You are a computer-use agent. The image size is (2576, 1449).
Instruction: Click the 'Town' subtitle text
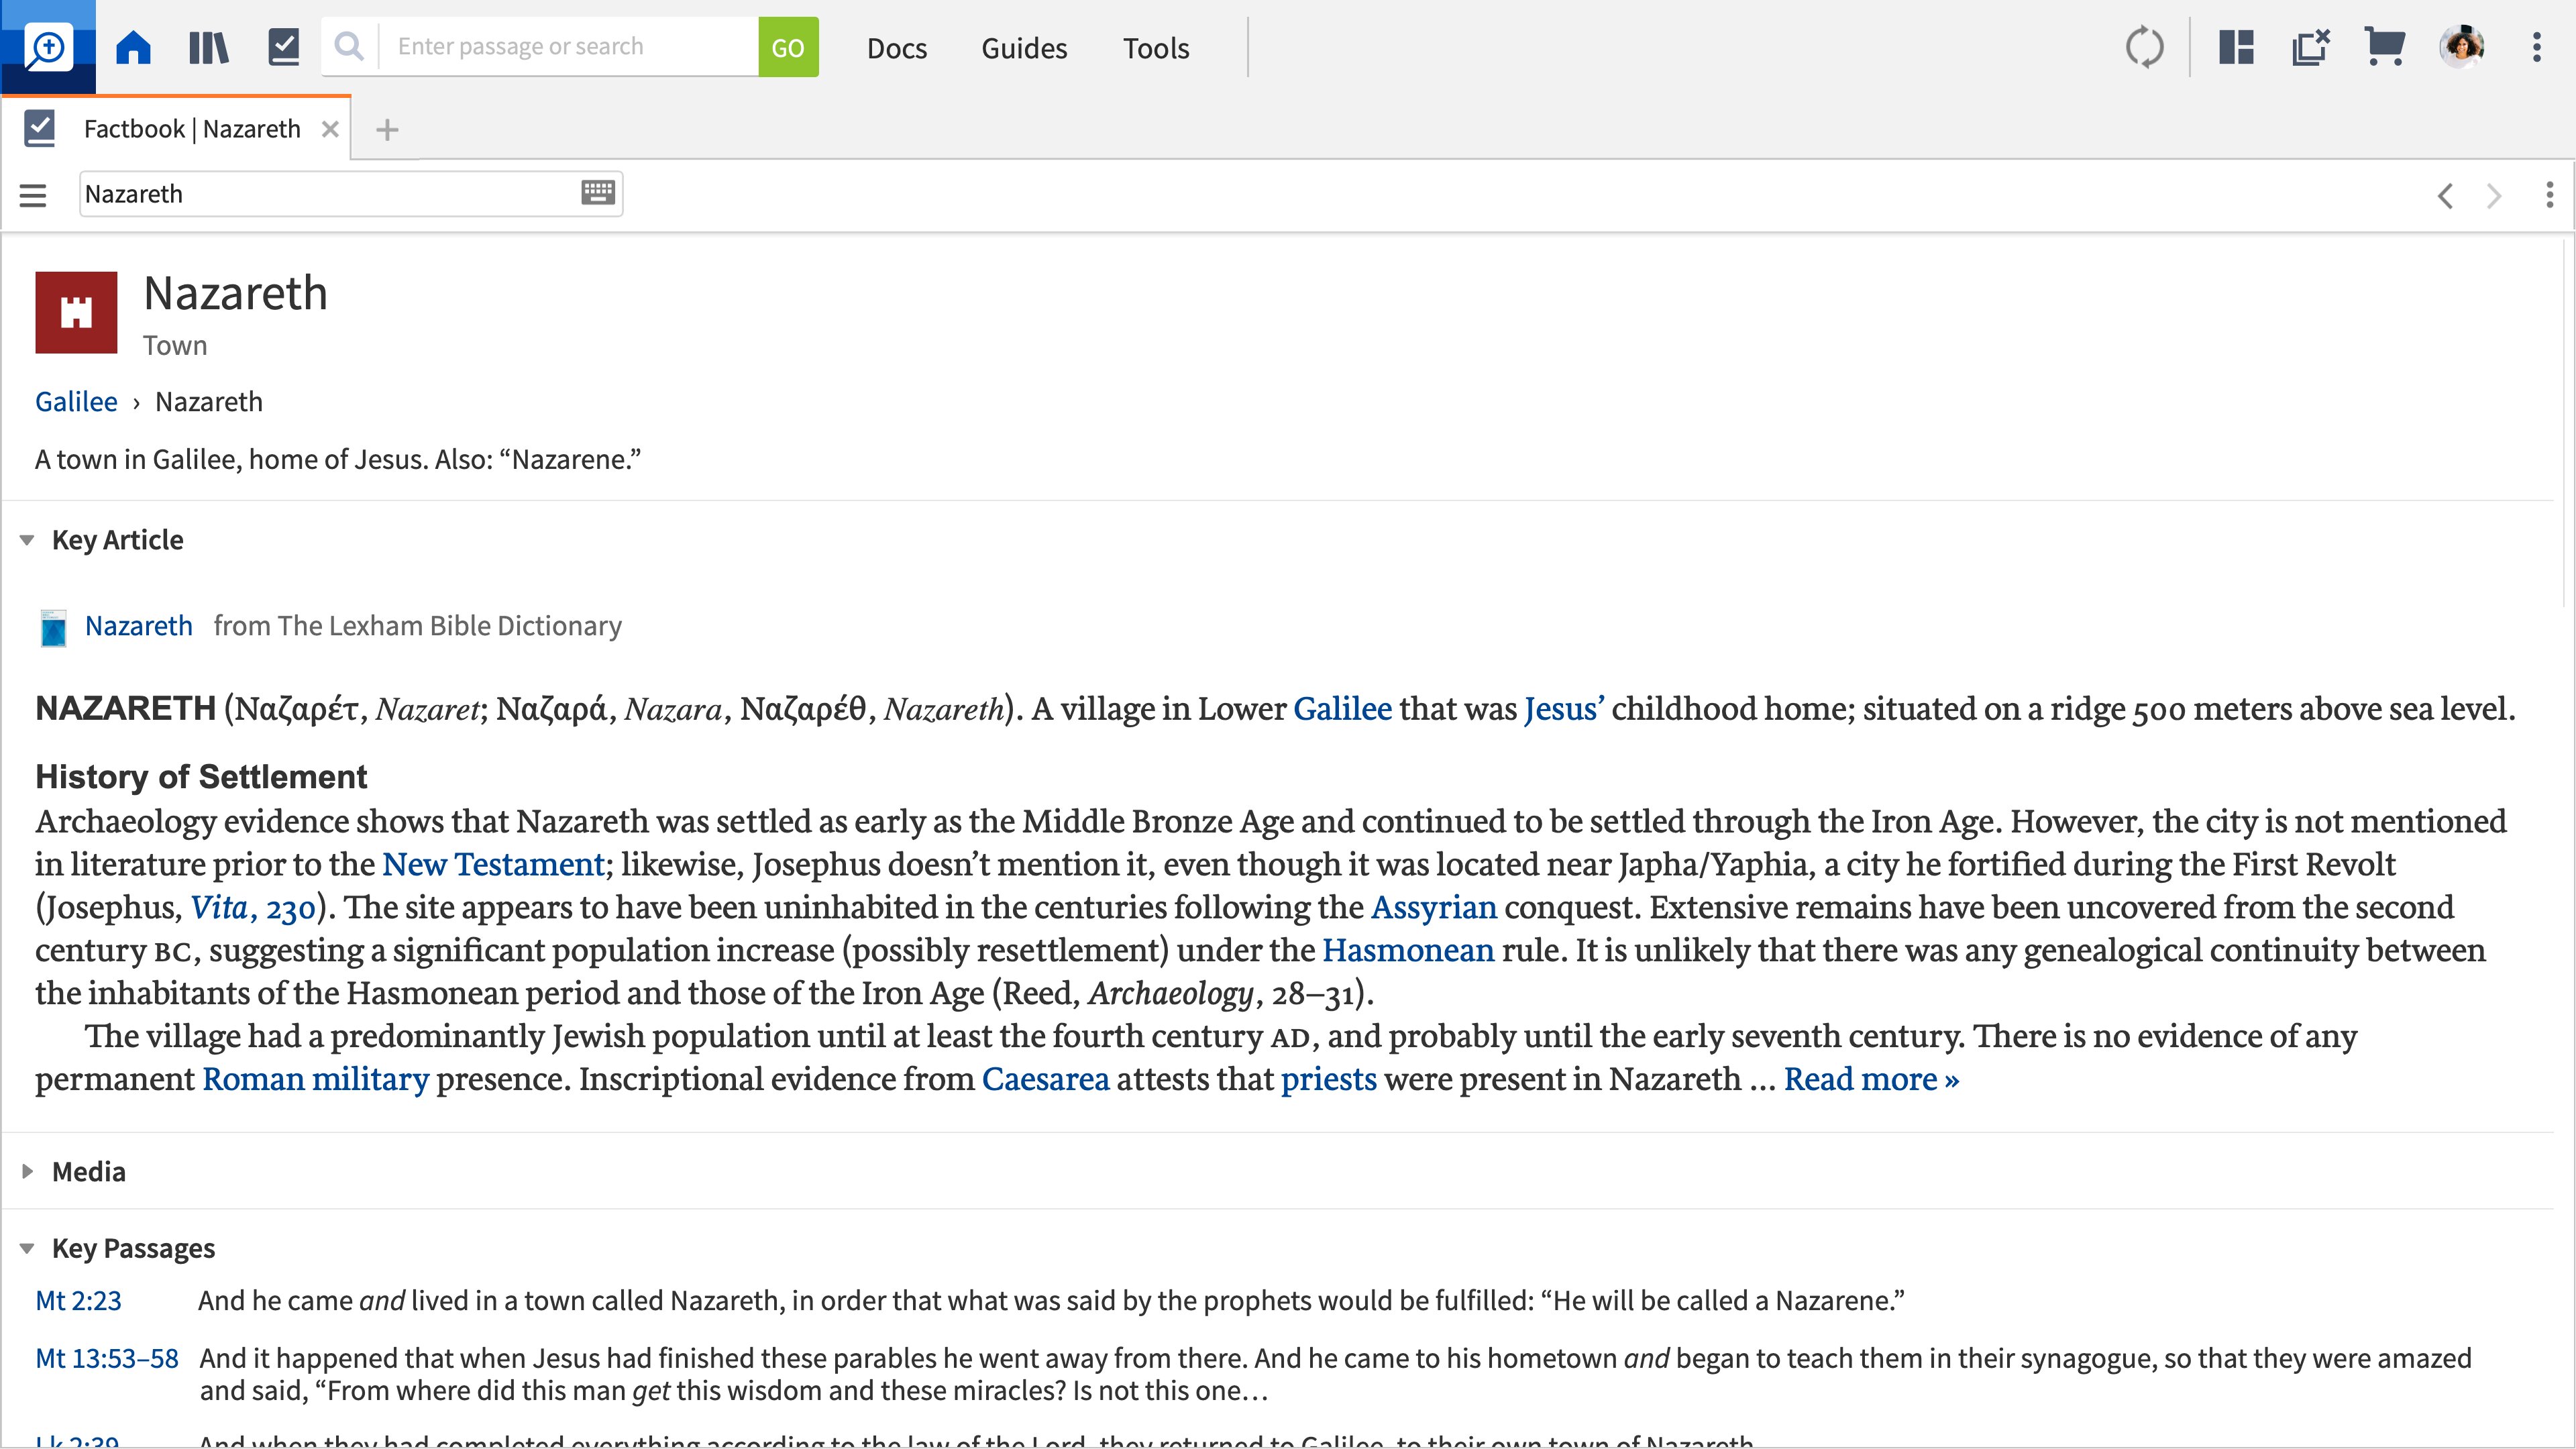point(175,346)
